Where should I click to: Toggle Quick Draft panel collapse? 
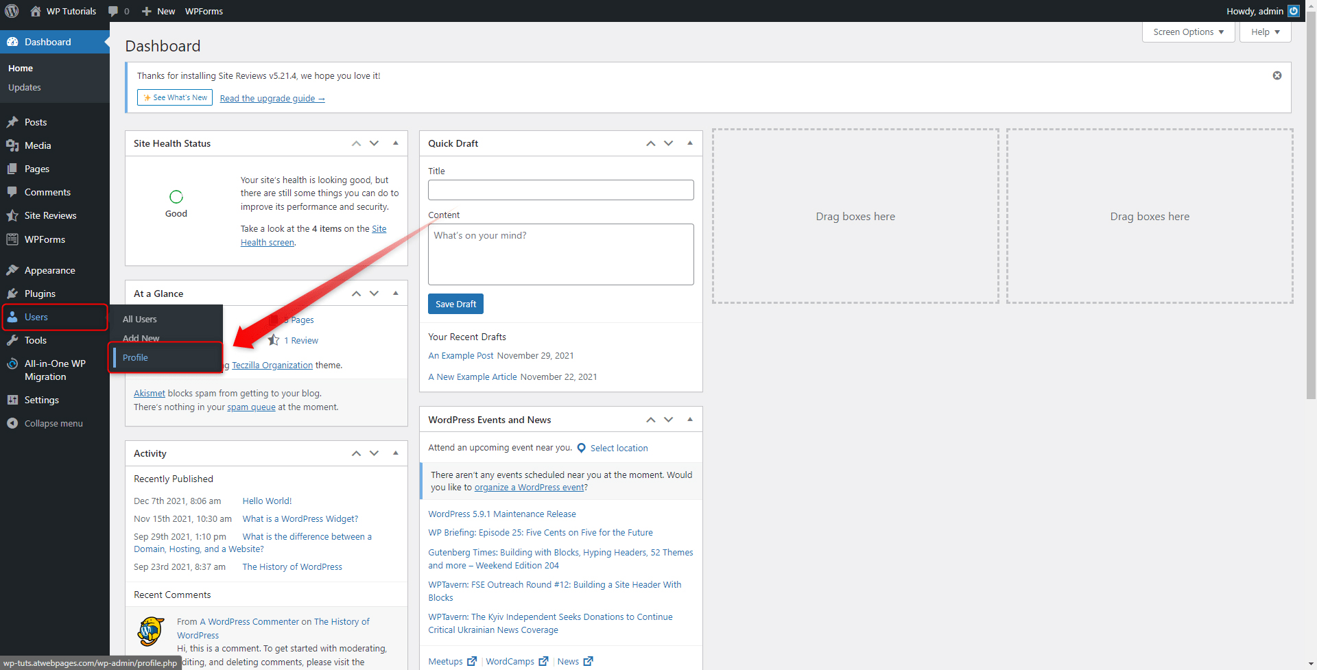[690, 143]
